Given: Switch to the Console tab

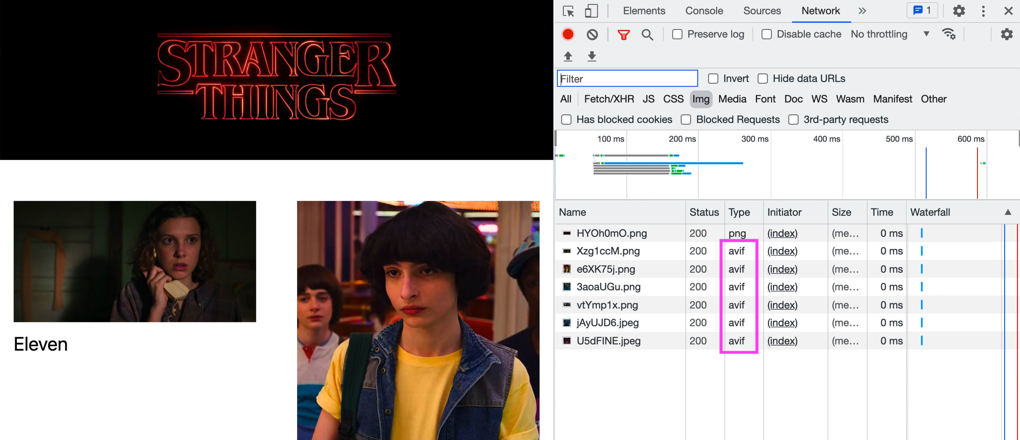Looking at the screenshot, I should click(x=704, y=11).
